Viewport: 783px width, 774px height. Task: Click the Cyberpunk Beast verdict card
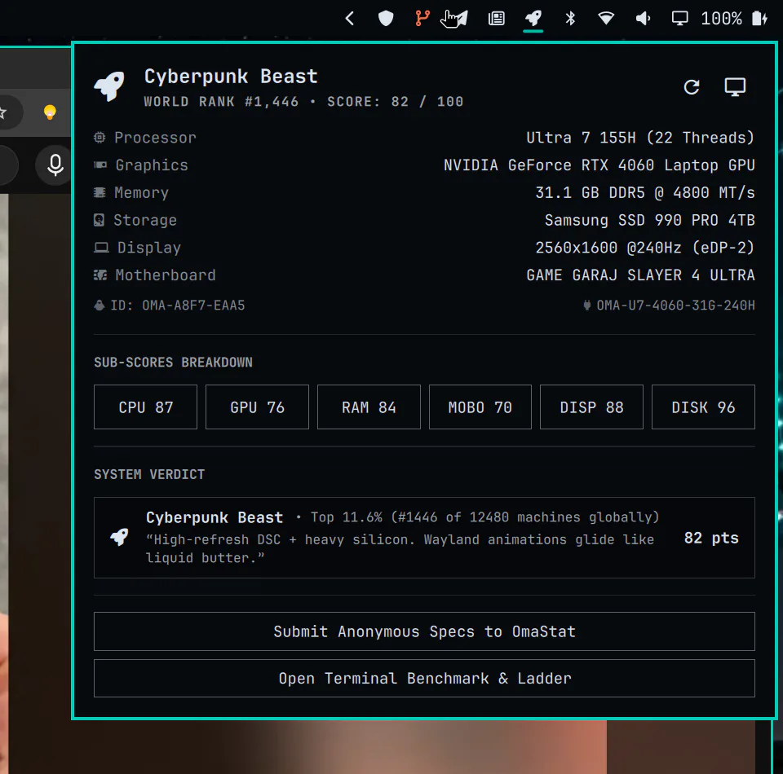tap(424, 538)
